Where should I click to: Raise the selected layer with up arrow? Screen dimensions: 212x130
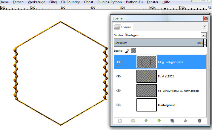(146, 121)
